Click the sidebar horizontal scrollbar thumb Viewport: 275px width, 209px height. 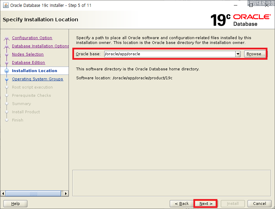[33, 194]
